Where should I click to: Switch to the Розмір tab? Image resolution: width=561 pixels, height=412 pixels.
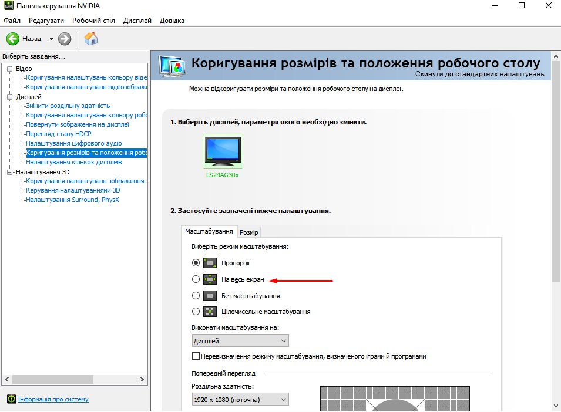coord(249,232)
